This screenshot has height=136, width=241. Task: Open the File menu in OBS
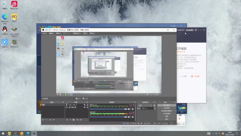(44, 33)
